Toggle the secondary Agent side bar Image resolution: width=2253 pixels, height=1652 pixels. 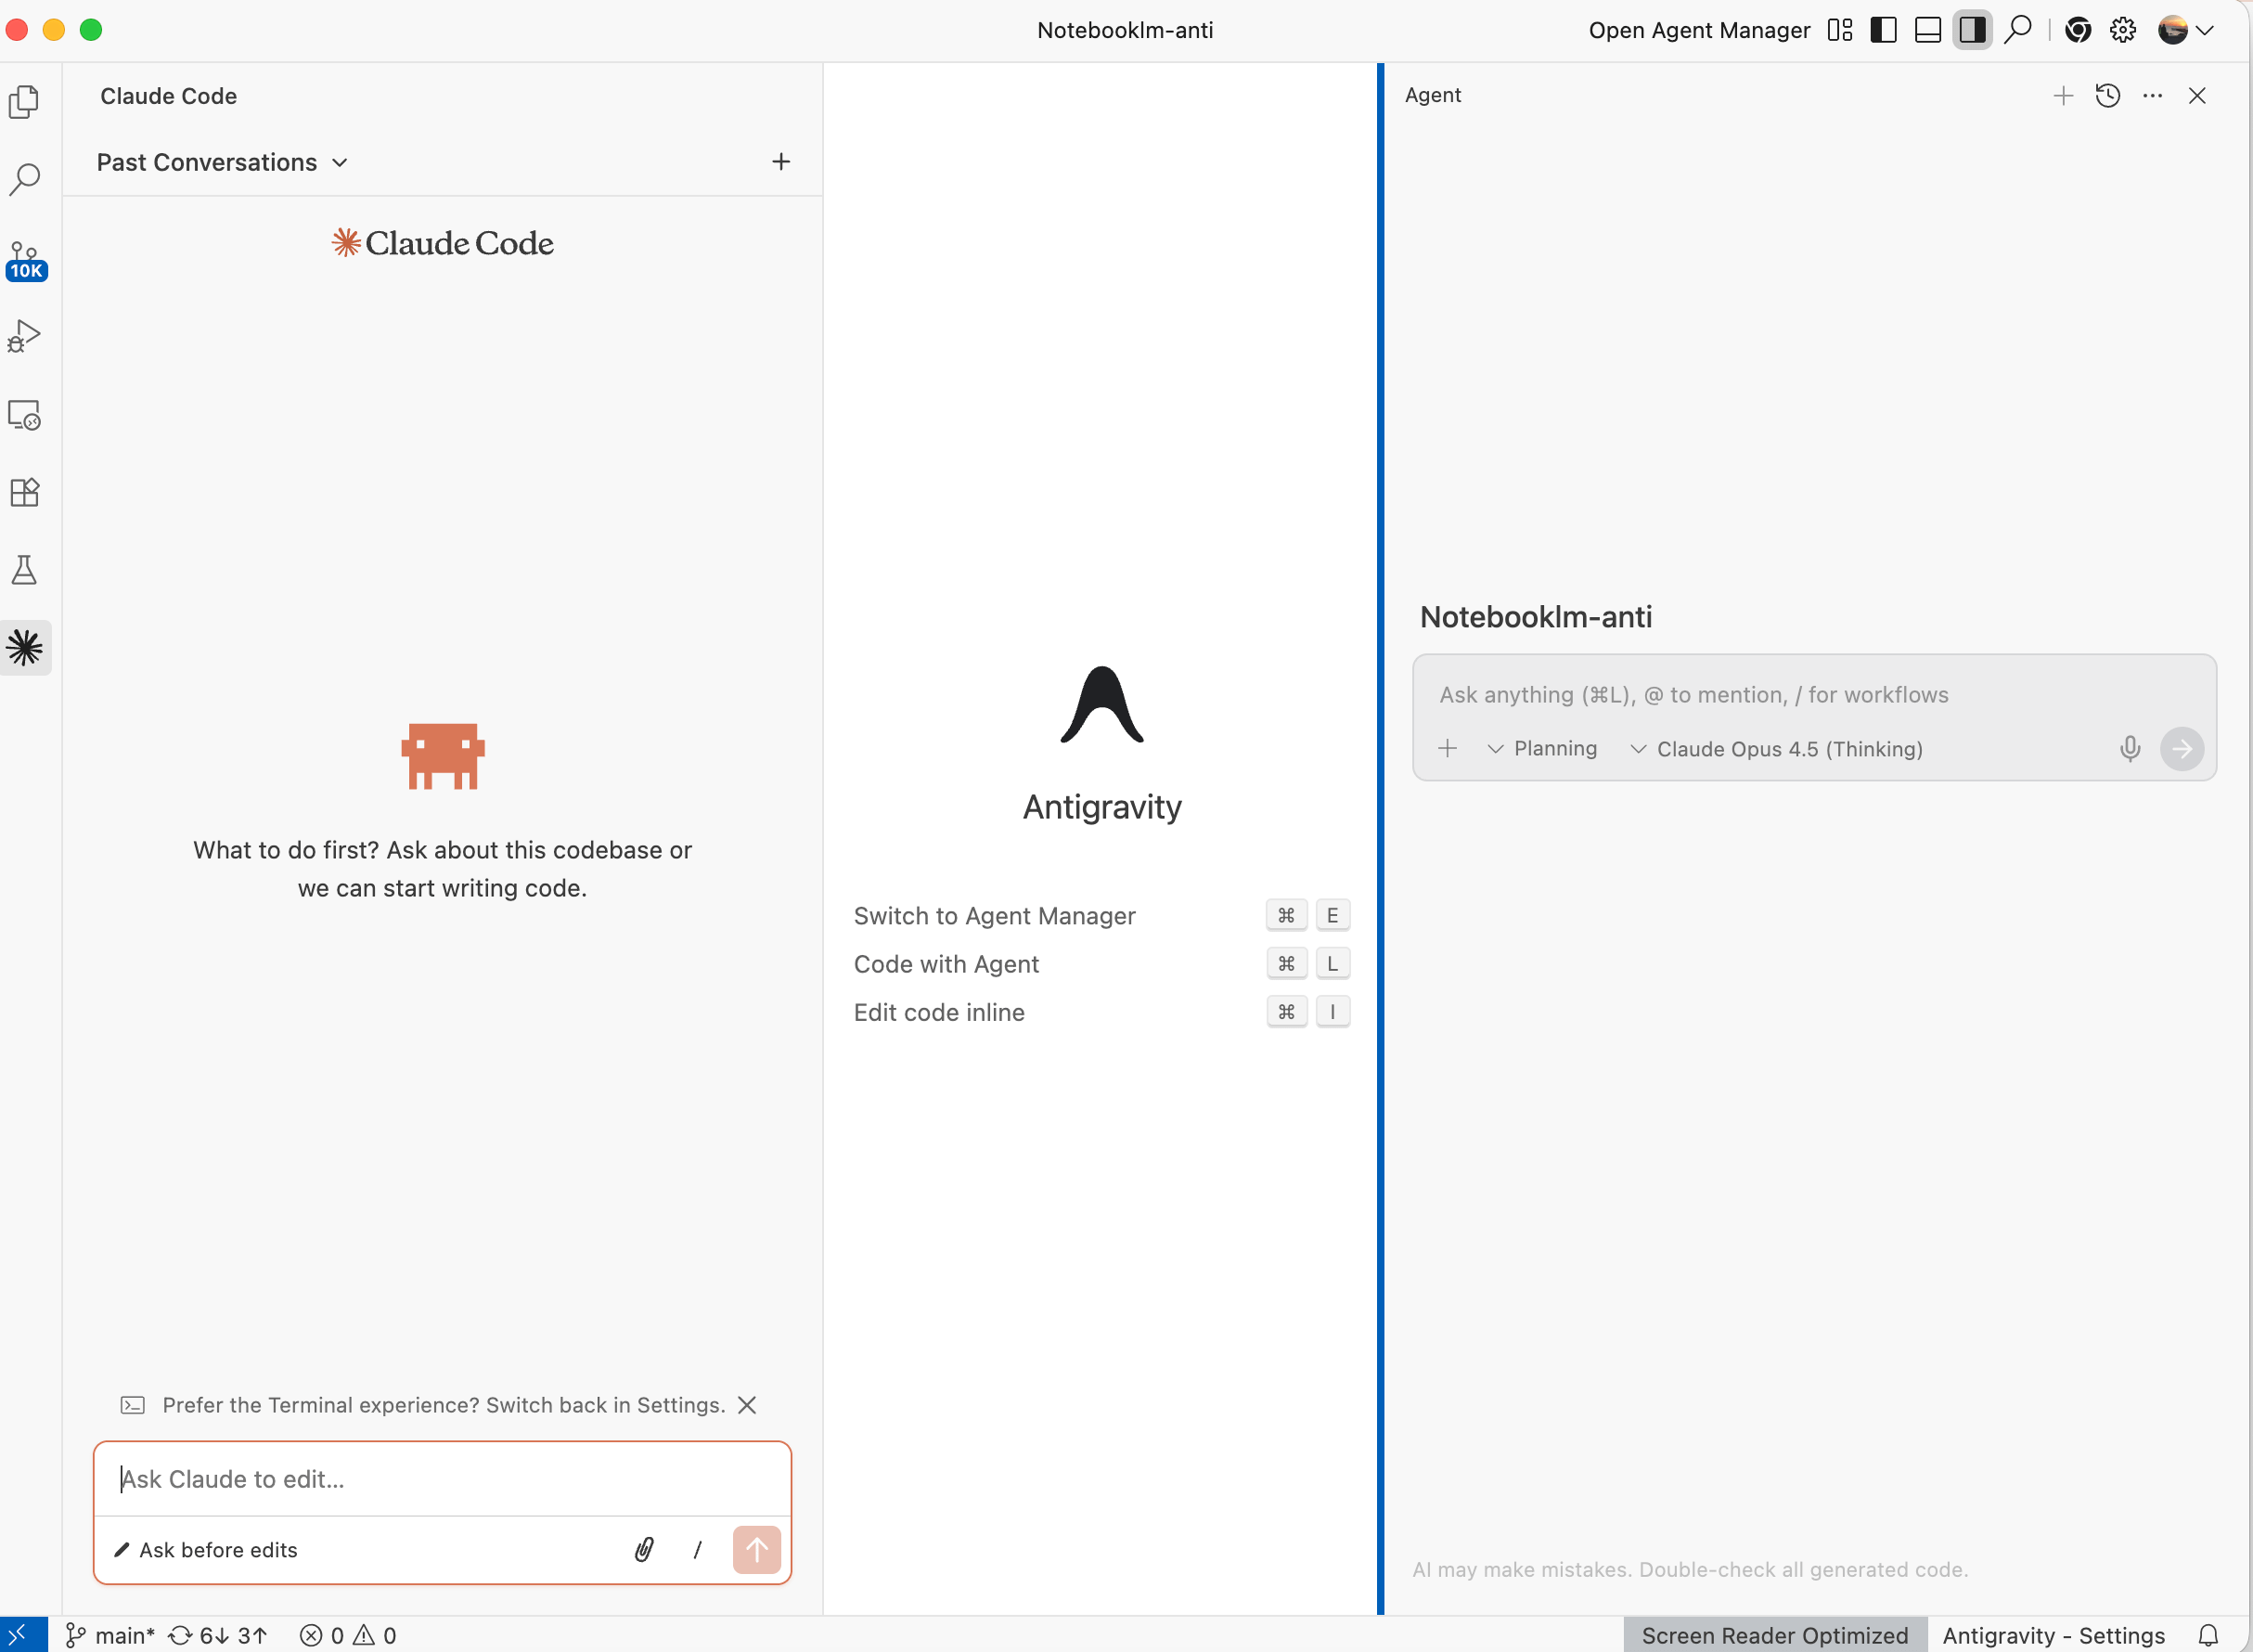coord(1972,30)
